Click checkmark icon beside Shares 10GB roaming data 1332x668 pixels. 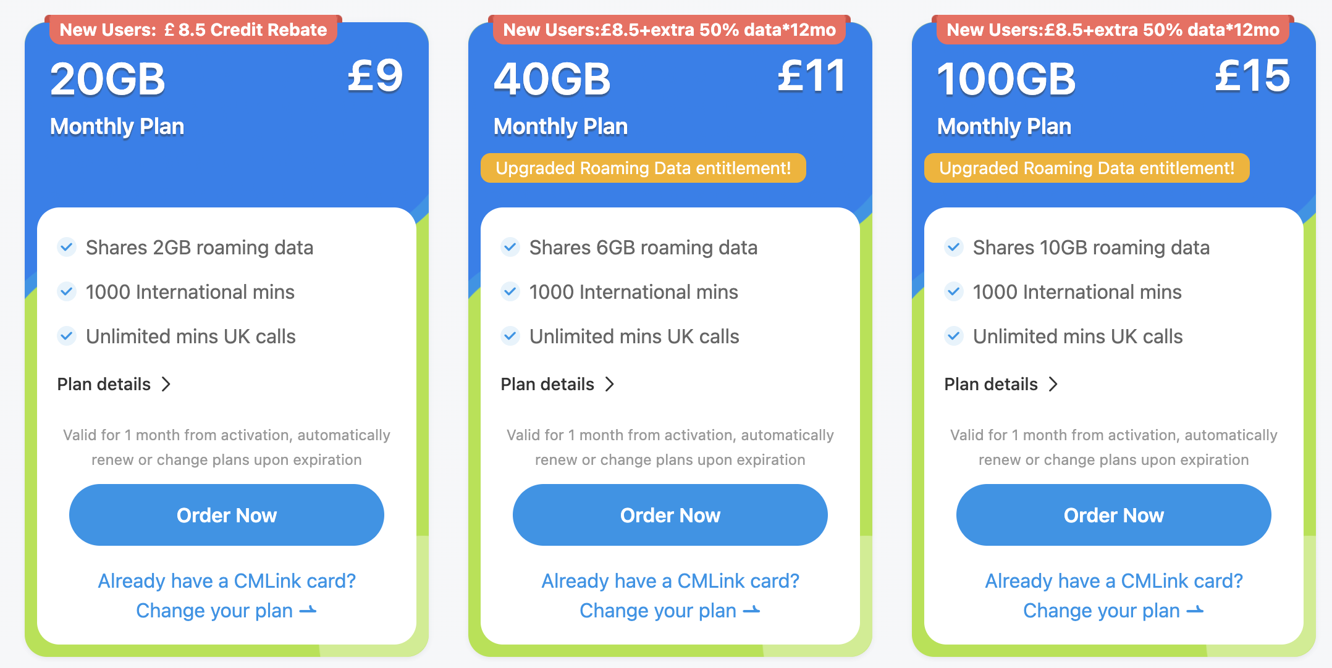point(954,248)
